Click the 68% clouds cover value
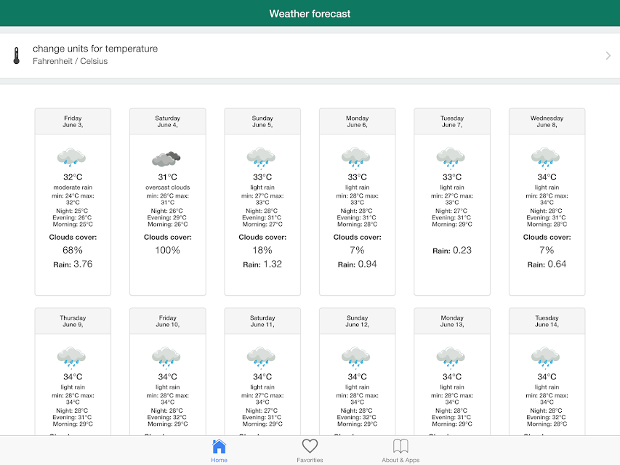 pos(73,250)
